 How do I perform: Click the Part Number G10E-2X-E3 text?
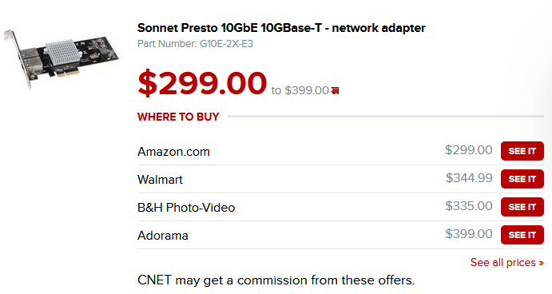[x=195, y=44]
